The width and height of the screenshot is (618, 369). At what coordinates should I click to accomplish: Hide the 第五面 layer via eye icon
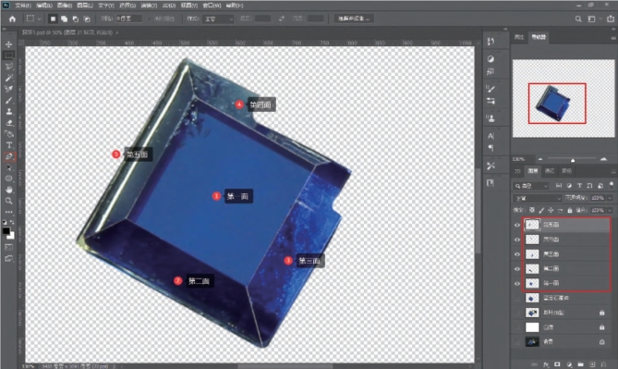click(517, 225)
